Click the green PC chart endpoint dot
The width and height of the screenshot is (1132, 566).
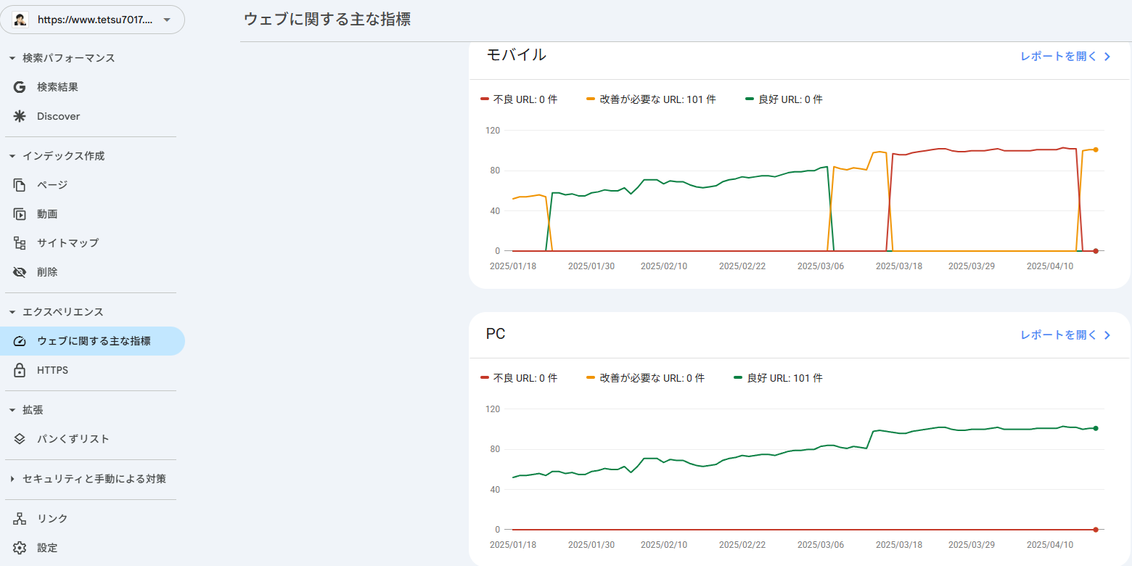tap(1096, 428)
